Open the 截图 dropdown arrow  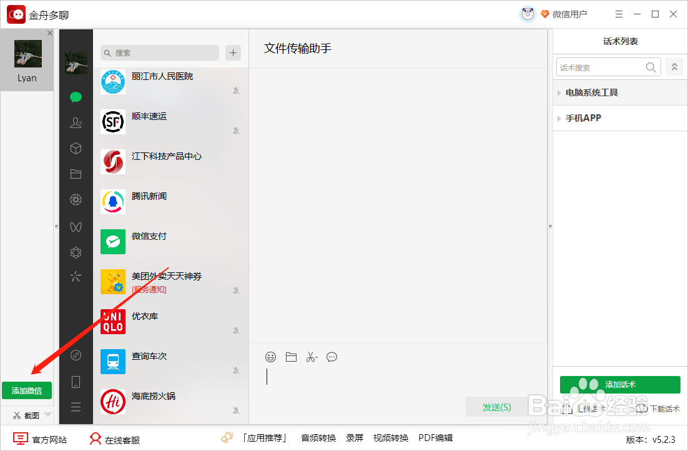pos(47,414)
